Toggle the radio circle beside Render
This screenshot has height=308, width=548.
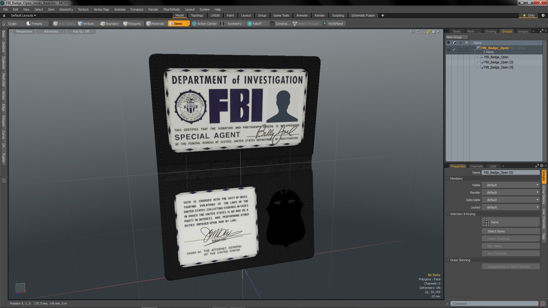pyautogui.click(x=483, y=193)
